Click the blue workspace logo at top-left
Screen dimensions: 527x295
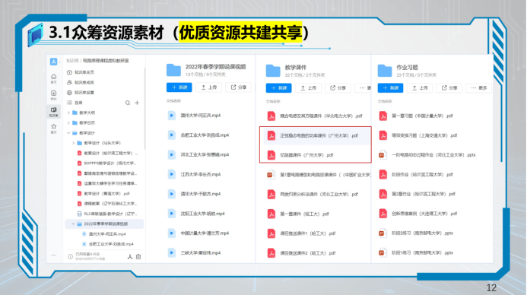(53, 62)
